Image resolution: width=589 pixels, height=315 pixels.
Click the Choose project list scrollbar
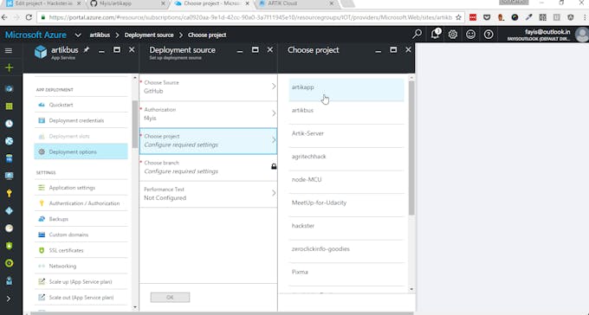coord(411,148)
